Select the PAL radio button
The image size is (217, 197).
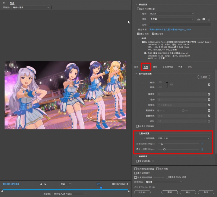(183, 111)
